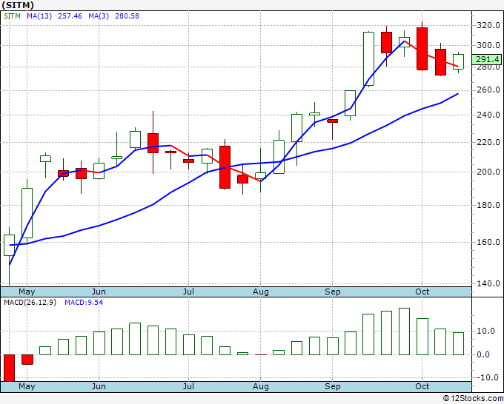Click the latest green candlestick near 291.4
Viewport: 504px width, 404px height.
coord(458,61)
